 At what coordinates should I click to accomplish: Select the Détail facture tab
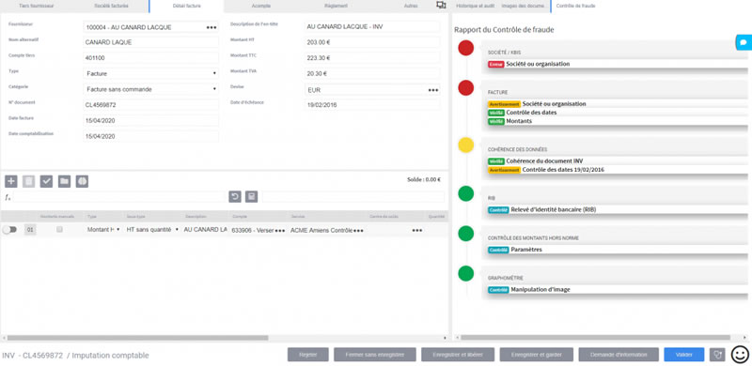[x=186, y=6]
